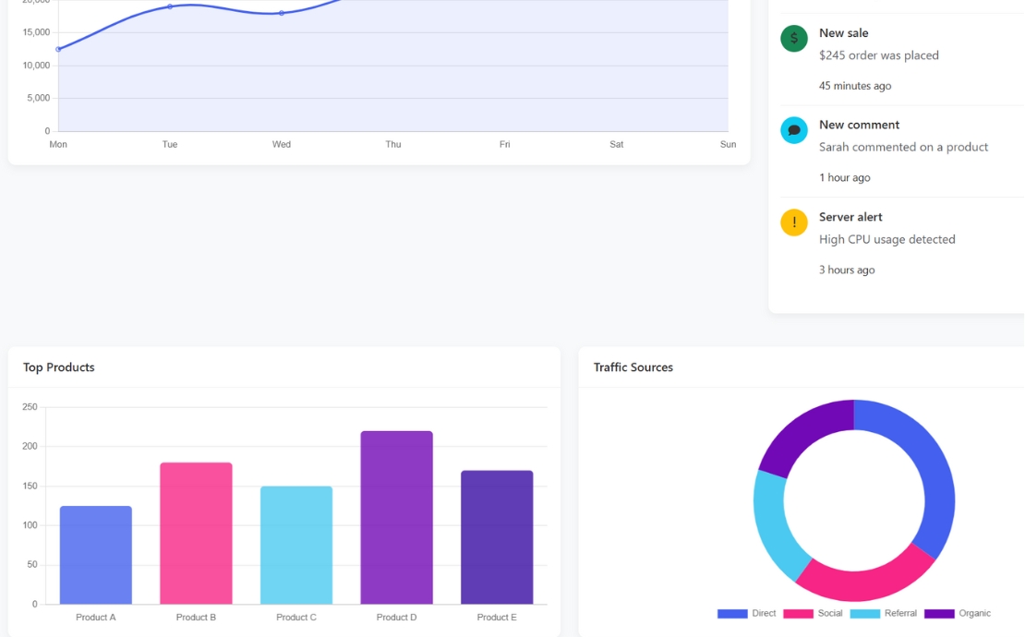The image size is (1025, 637).
Task: Click the Wednesday data point on the line chart
Action: click(282, 14)
